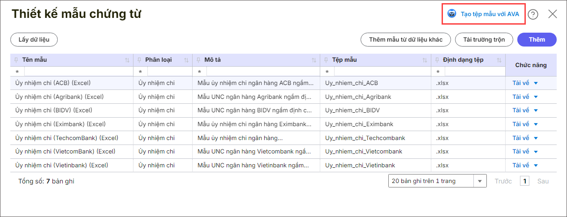This screenshot has height=217, width=567.
Task: Open filter operator for Tên mẫu
Action: tap(17, 72)
